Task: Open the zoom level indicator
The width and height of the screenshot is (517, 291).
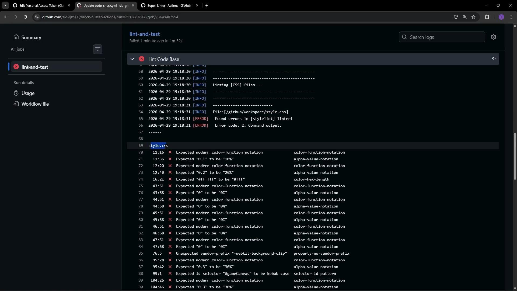Action: (x=464, y=17)
